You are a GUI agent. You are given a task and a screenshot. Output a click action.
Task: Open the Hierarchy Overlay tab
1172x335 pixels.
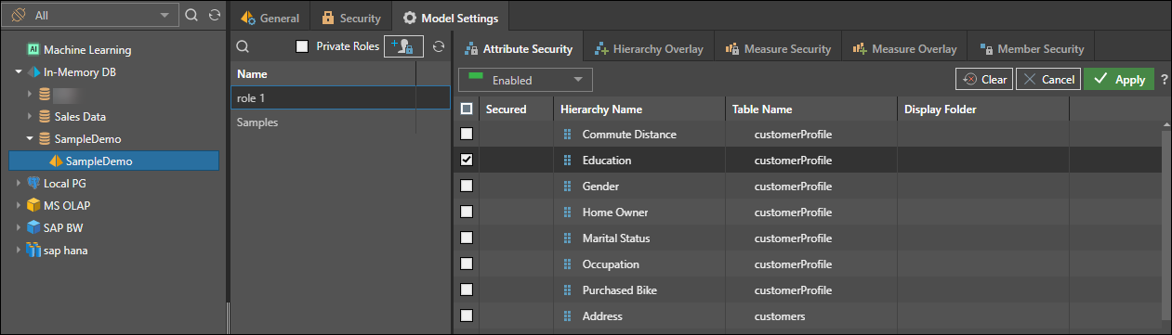(x=650, y=48)
